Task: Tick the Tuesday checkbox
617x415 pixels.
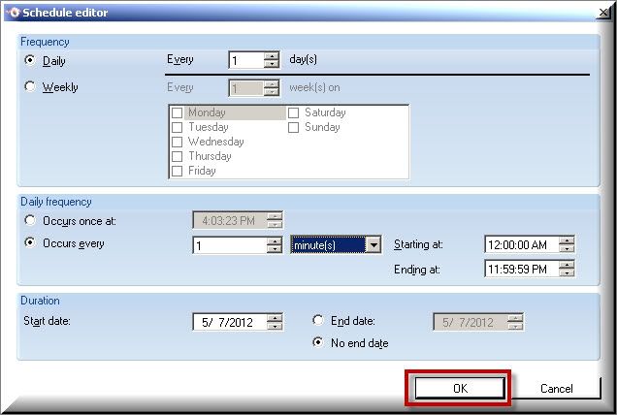Action: pos(178,127)
